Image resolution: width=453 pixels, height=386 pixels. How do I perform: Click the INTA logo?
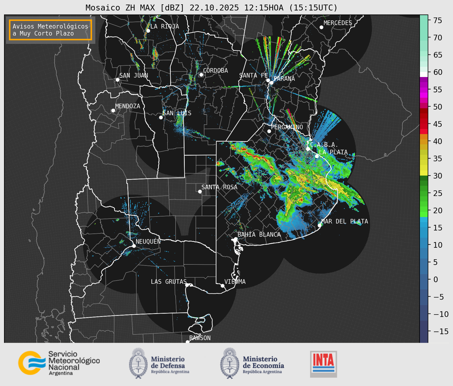pyautogui.click(x=323, y=364)
